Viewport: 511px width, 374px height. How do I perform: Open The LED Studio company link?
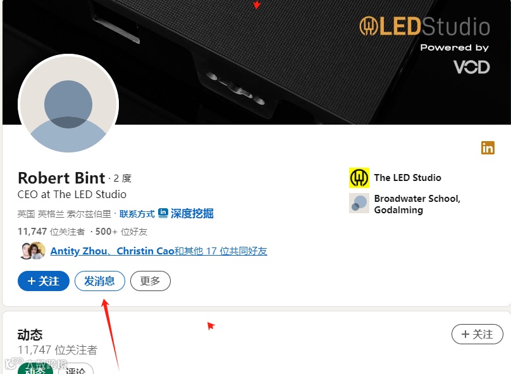click(x=407, y=178)
